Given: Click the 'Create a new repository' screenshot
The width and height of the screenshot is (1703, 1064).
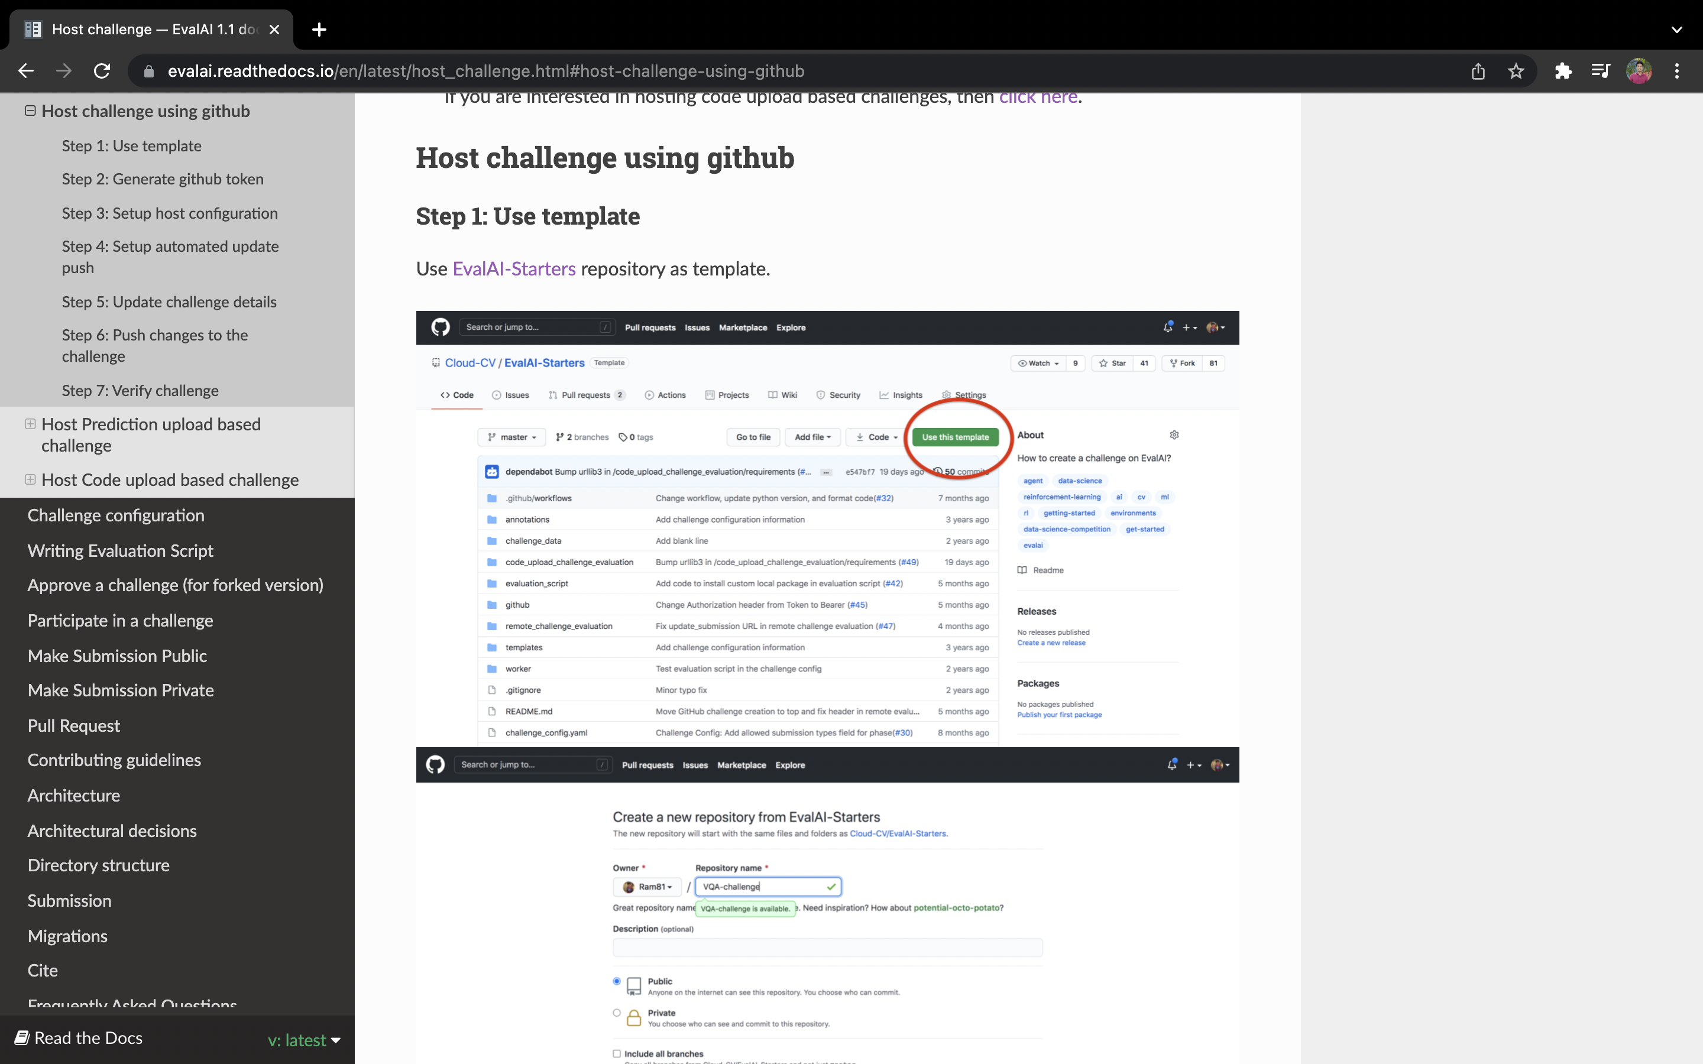Looking at the screenshot, I should pyautogui.click(x=828, y=906).
